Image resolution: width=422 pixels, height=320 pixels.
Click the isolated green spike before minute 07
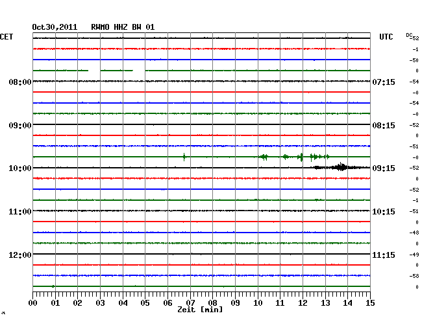184,157
